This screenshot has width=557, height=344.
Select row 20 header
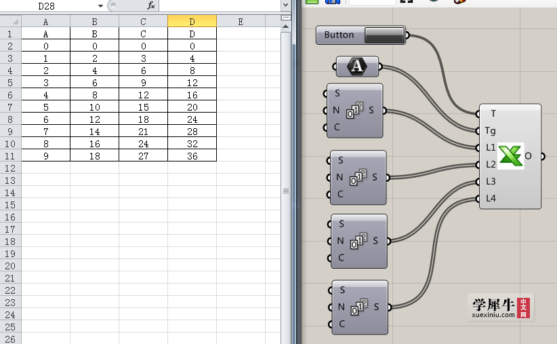(x=10, y=266)
